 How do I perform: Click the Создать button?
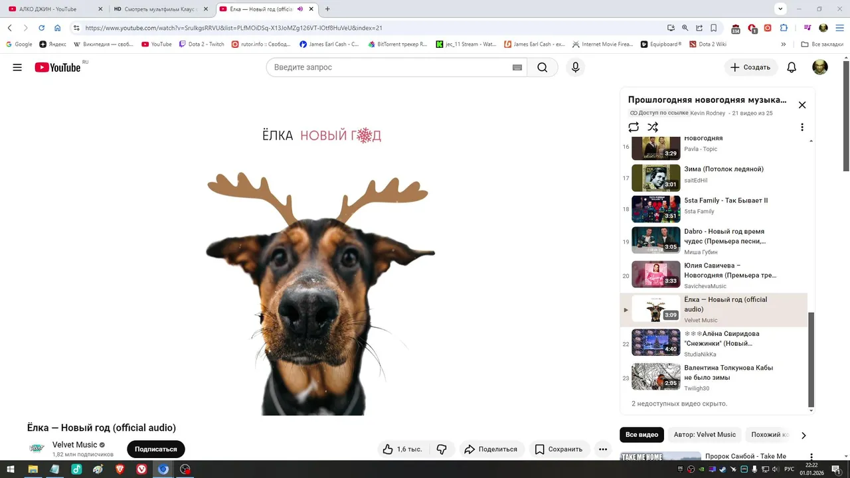(750, 67)
